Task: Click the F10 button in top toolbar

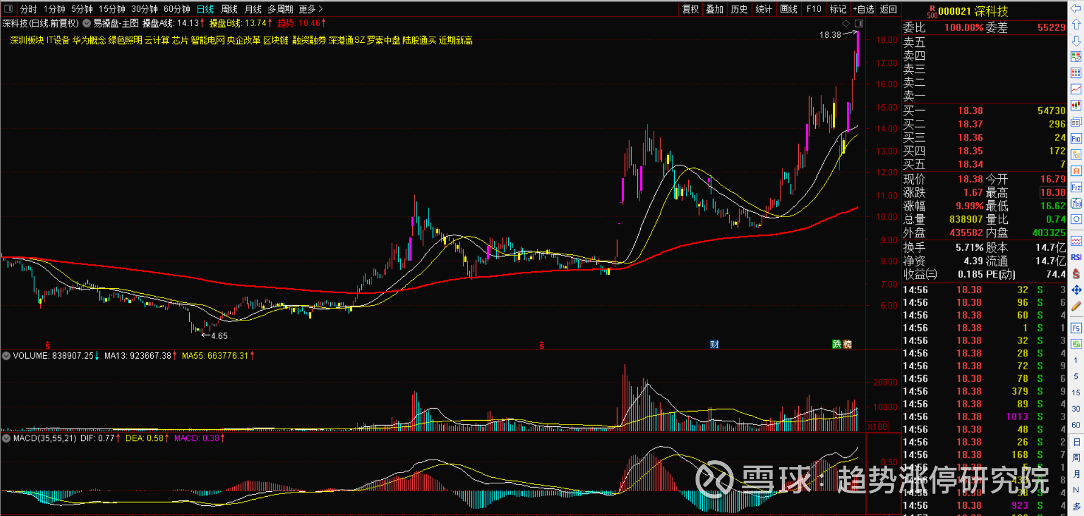Action: [814, 9]
